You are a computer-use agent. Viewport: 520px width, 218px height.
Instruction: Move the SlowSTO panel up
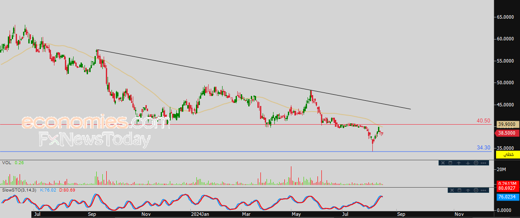468,190
